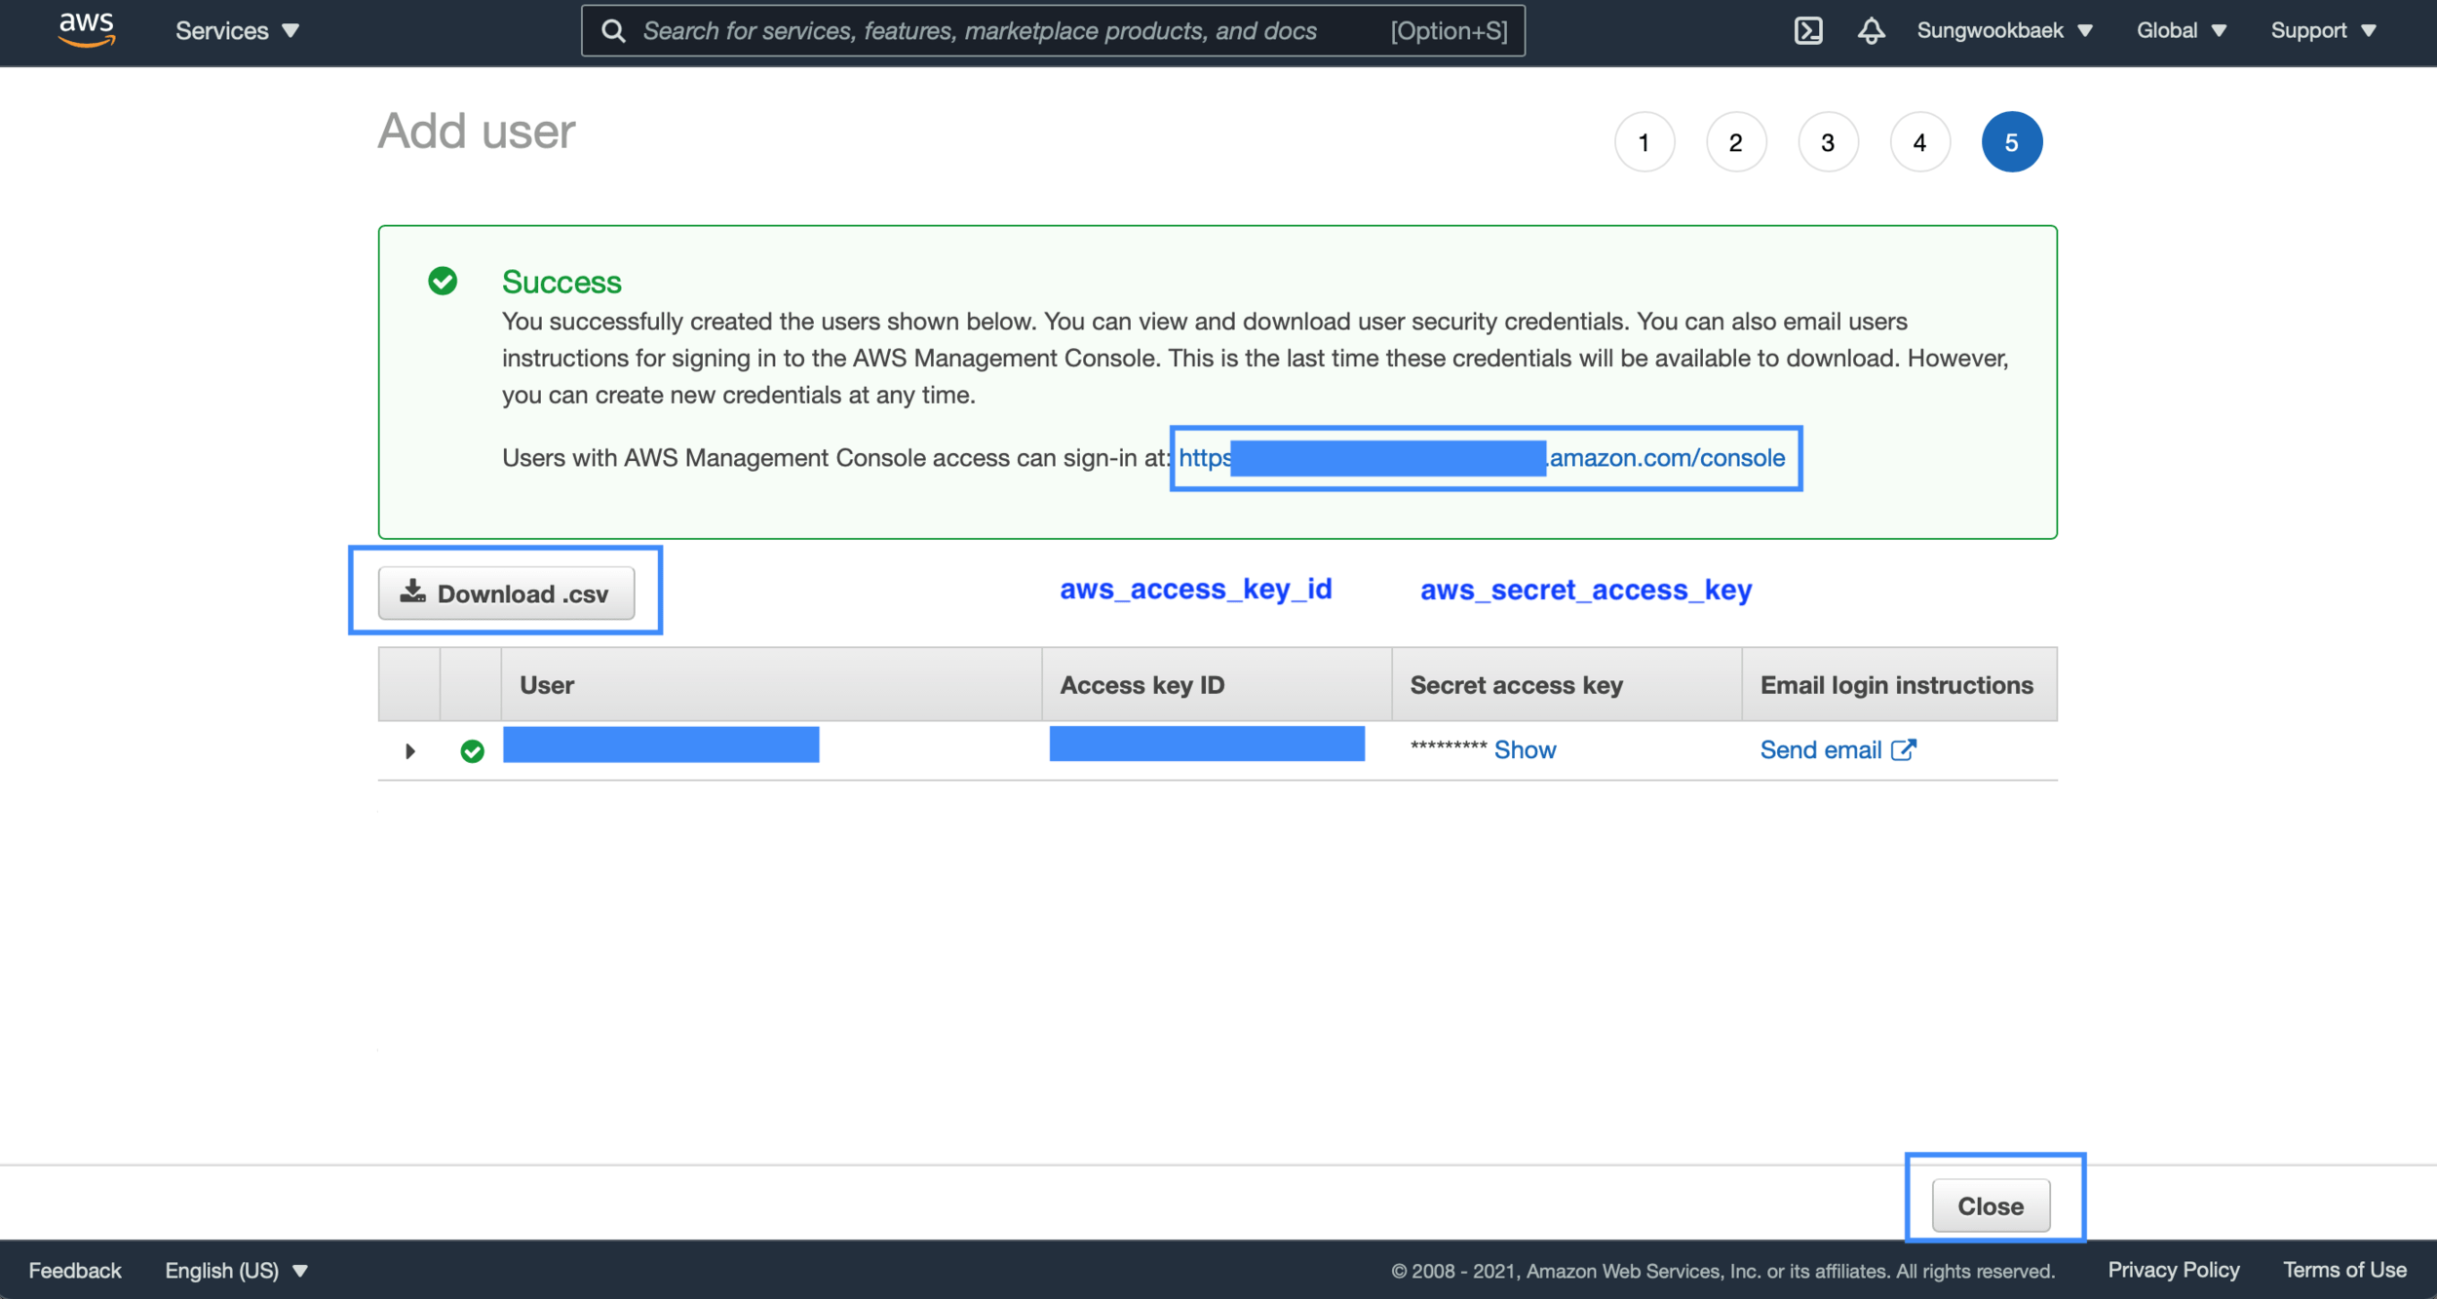Click the external link icon beside Send email

1904,749
